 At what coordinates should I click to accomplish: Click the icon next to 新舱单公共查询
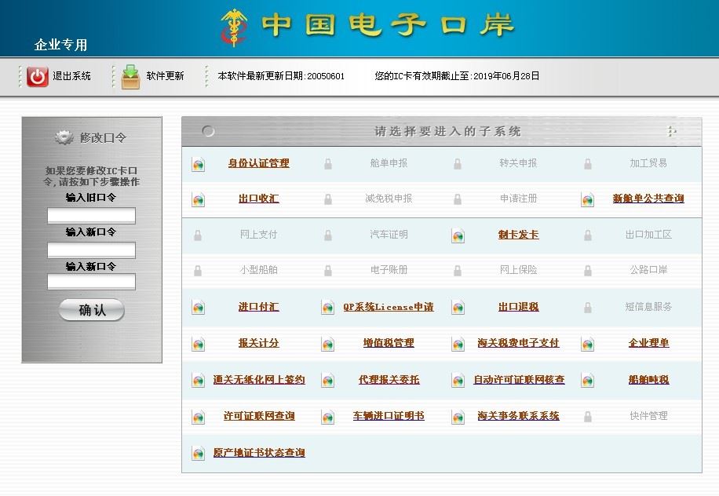tap(587, 199)
